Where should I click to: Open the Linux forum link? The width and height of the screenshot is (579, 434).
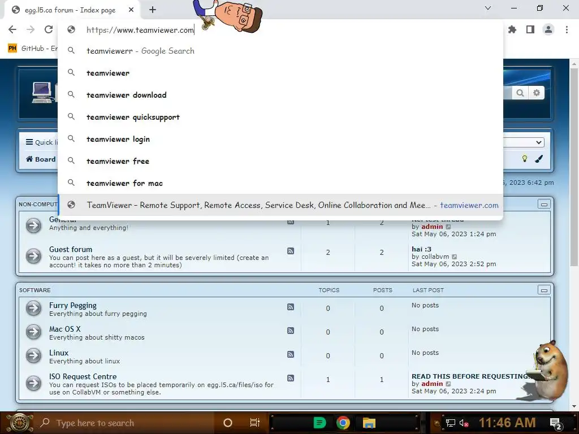[59, 353]
